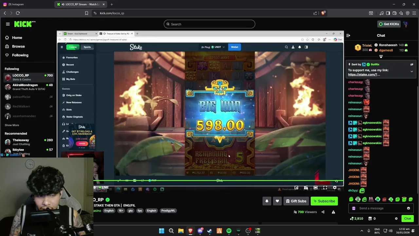This screenshot has width=419, height=236.
Task: Collapse the chat panel arrow icon
Action: click(348, 35)
